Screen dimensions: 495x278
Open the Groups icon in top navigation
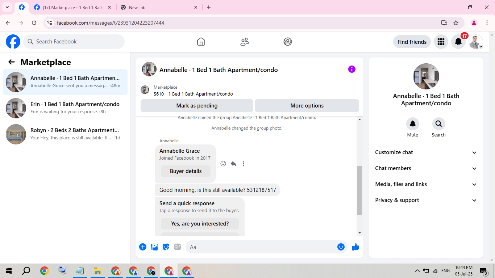(288, 42)
